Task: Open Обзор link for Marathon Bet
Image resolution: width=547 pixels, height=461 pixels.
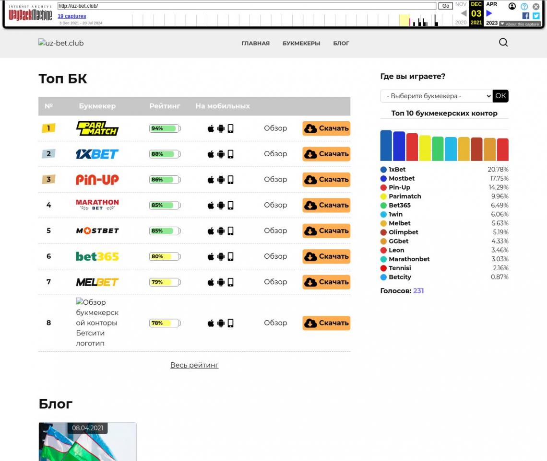Action: [x=275, y=205]
